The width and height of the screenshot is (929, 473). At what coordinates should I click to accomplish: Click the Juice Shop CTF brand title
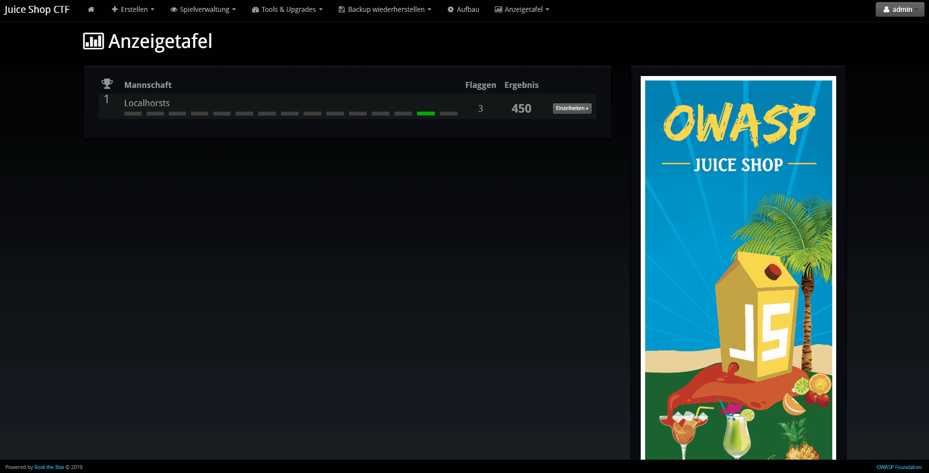(x=37, y=9)
